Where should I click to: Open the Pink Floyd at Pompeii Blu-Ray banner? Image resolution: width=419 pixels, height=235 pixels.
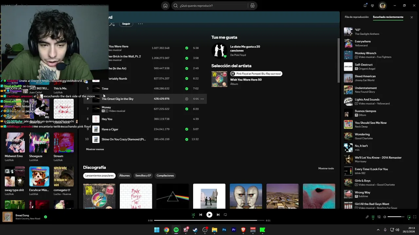point(256,74)
